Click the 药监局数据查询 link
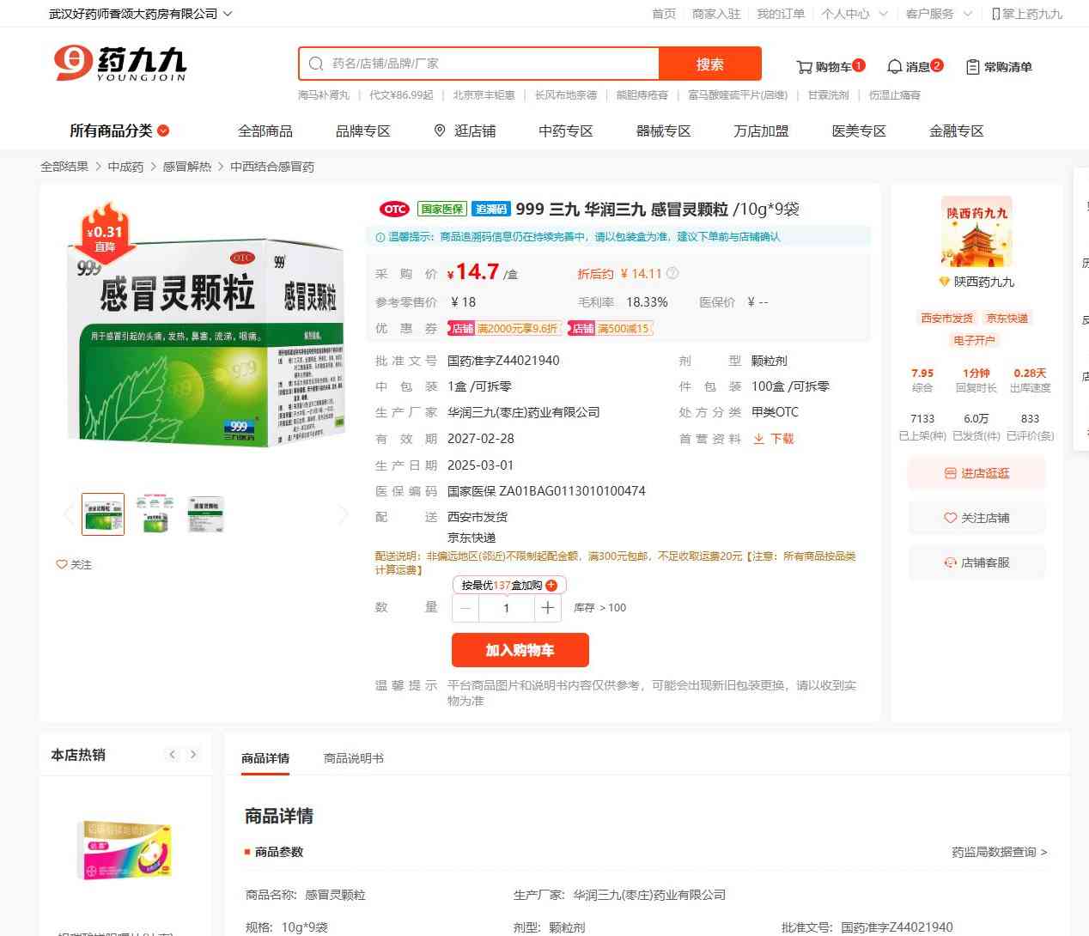 (x=999, y=852)
